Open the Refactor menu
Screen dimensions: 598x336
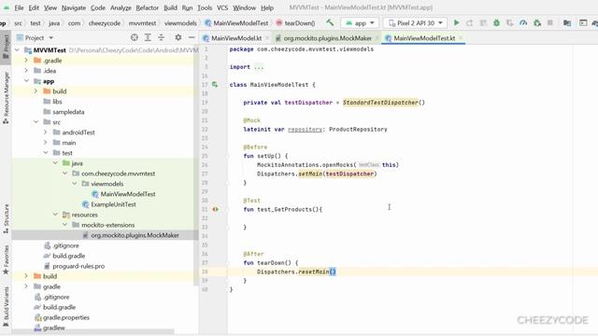tap(148, 7)
